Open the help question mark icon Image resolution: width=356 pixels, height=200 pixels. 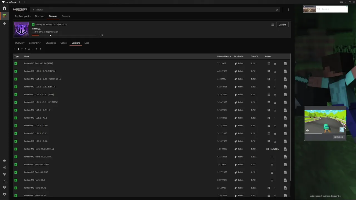4,187
